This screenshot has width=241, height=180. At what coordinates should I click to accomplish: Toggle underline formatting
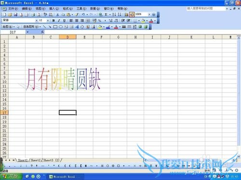pos(64,21)
